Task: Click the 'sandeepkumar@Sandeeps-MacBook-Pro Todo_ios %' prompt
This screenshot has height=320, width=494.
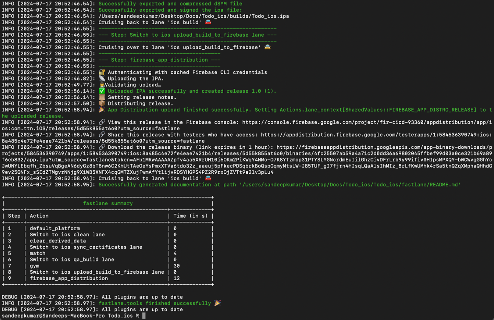Action: 71,316
